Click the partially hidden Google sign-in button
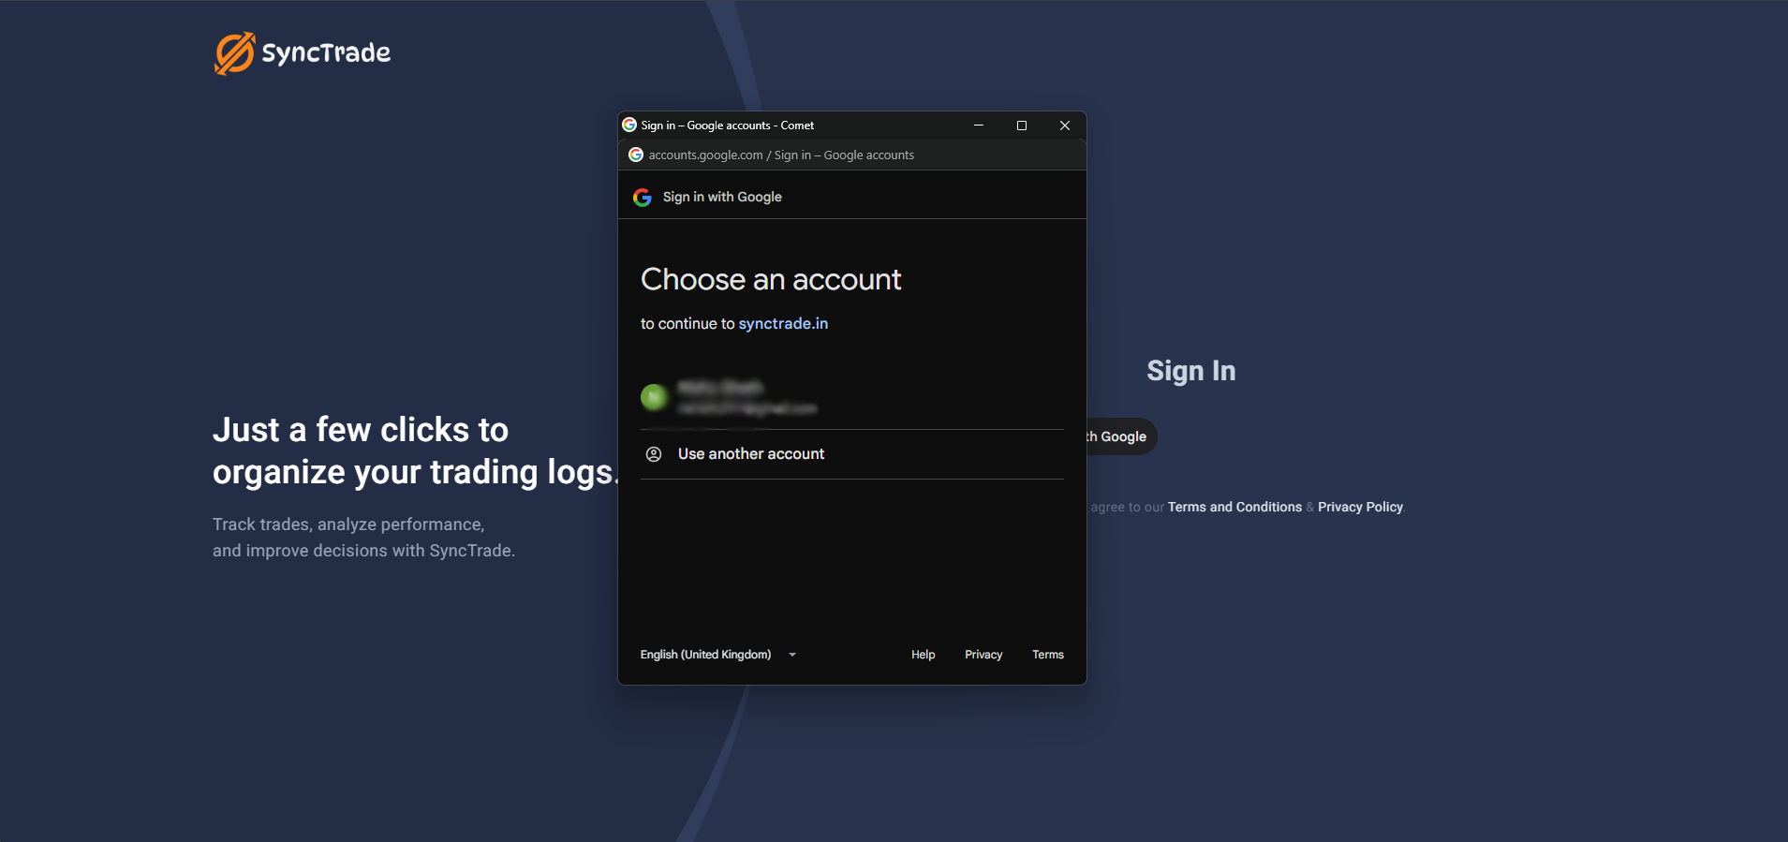The image size is (1788, 842). coord(1121,436)
